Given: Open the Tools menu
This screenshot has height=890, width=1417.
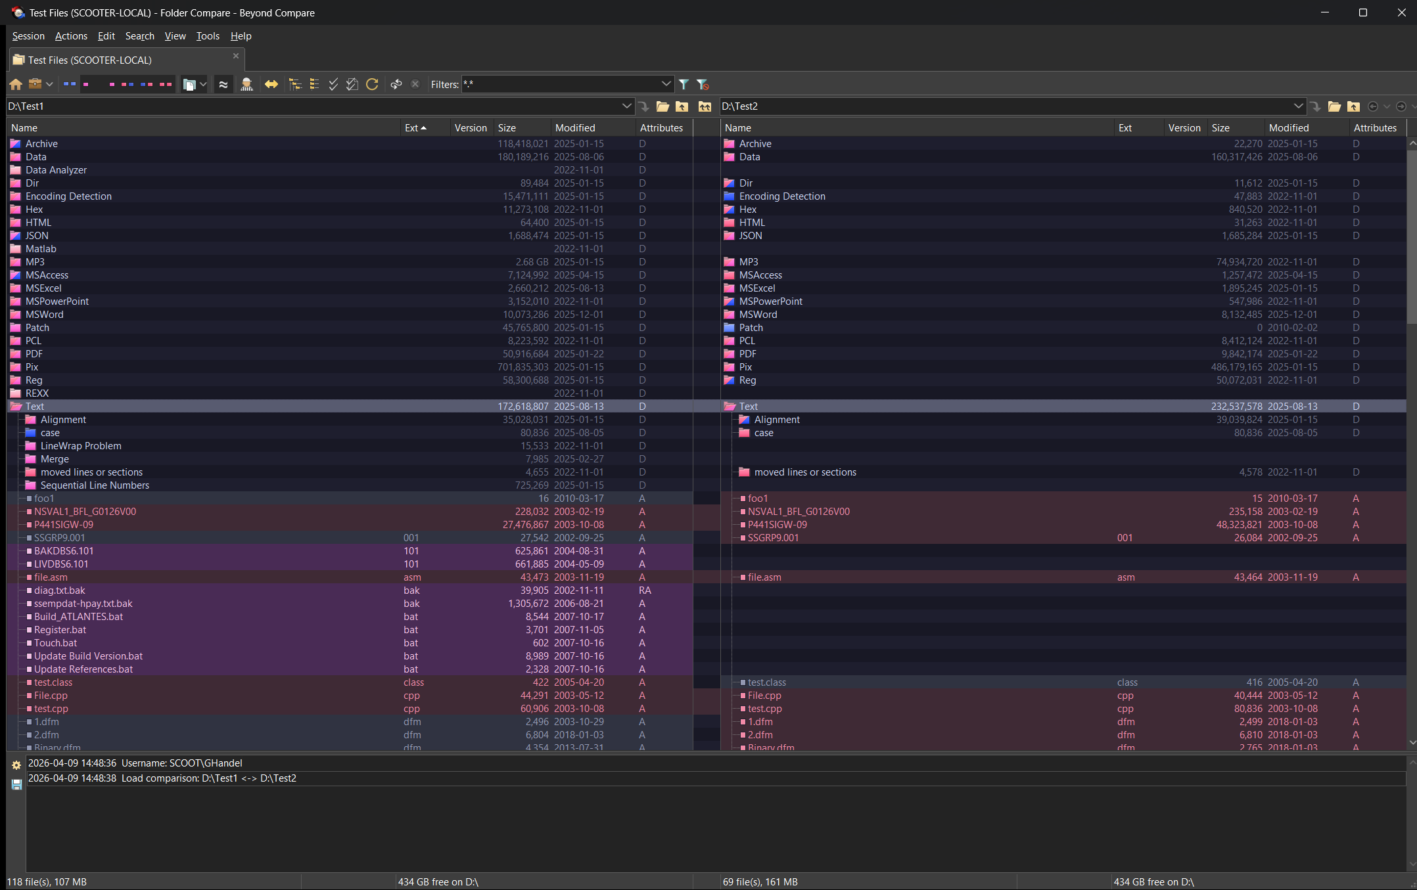Looking at the screenshot, I should [208, 36].
